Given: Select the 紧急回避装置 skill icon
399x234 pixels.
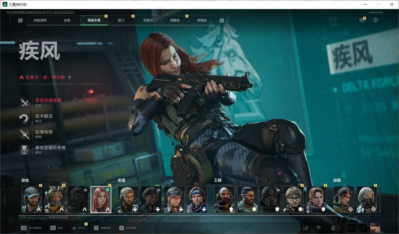Looking at the screenshot, I should pyautogui.click(x=24, y=102).
